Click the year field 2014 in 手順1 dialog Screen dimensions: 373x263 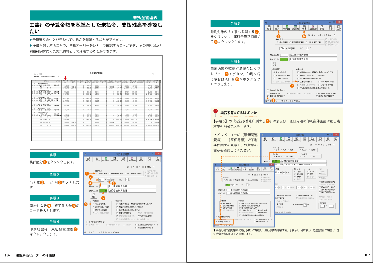[x=101, y=180]
